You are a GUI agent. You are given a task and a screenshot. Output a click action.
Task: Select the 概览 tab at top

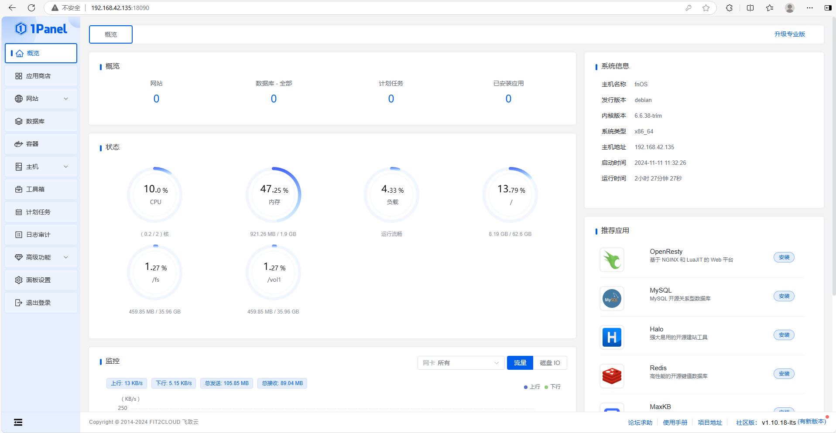[x=111, y=34]
